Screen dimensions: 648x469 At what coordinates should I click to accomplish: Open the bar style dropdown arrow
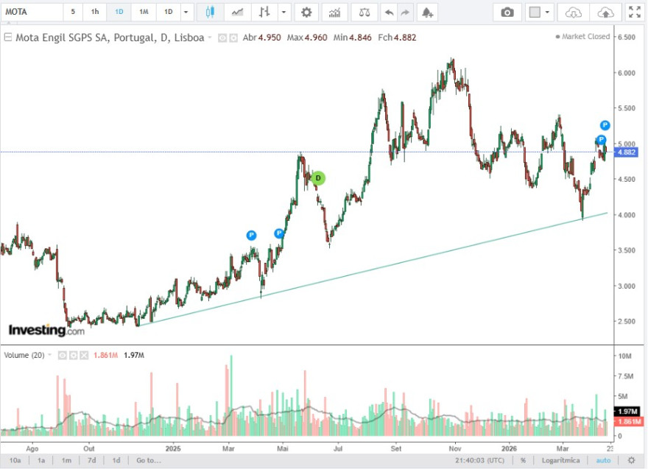tap(283, 12)
